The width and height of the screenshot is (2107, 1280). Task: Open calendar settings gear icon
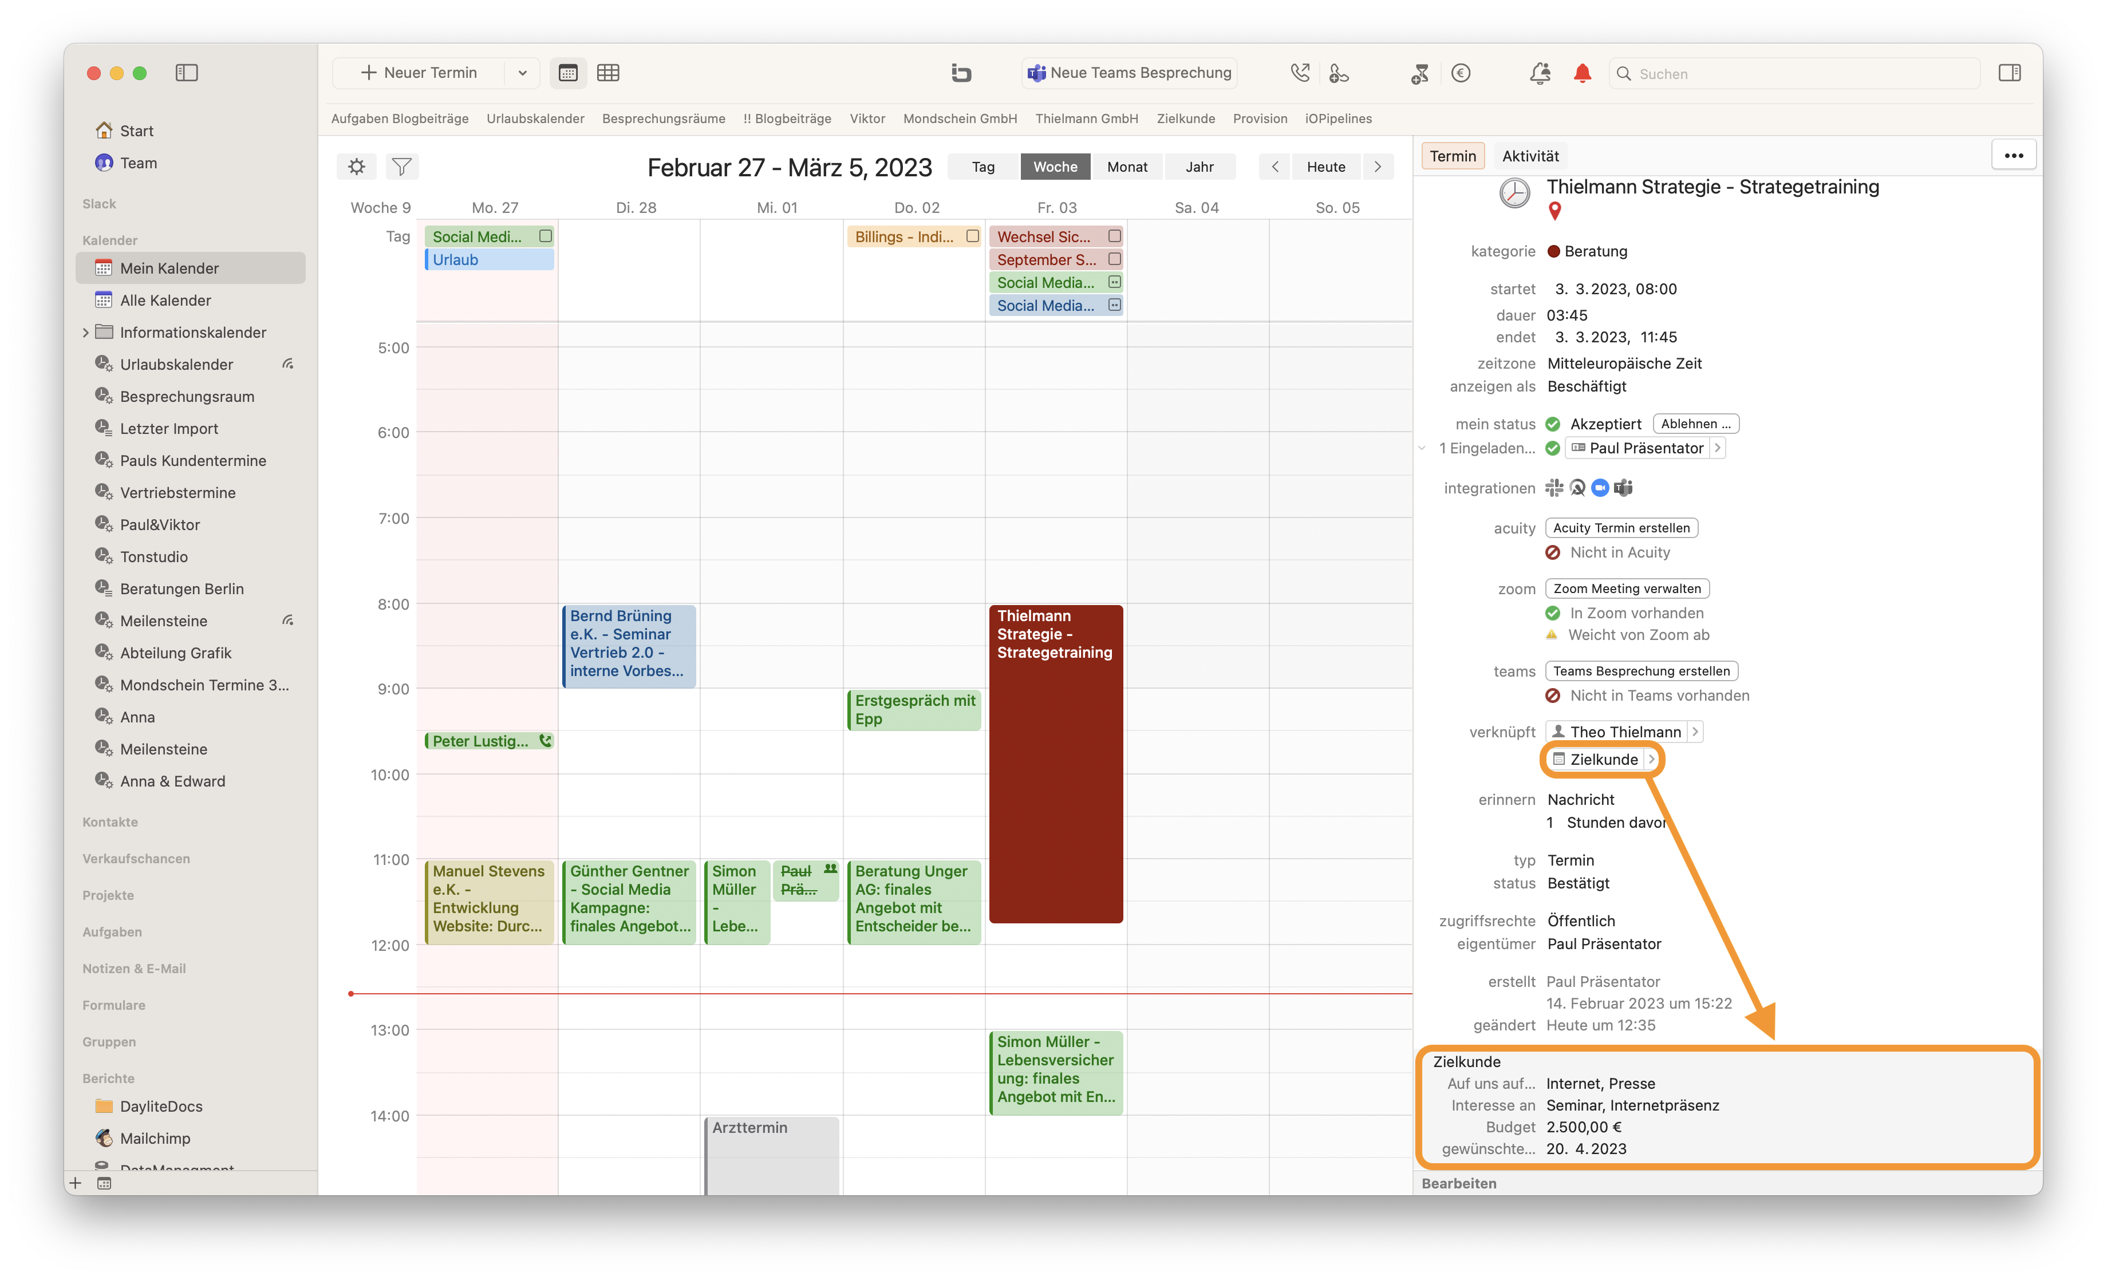point(357,166)
